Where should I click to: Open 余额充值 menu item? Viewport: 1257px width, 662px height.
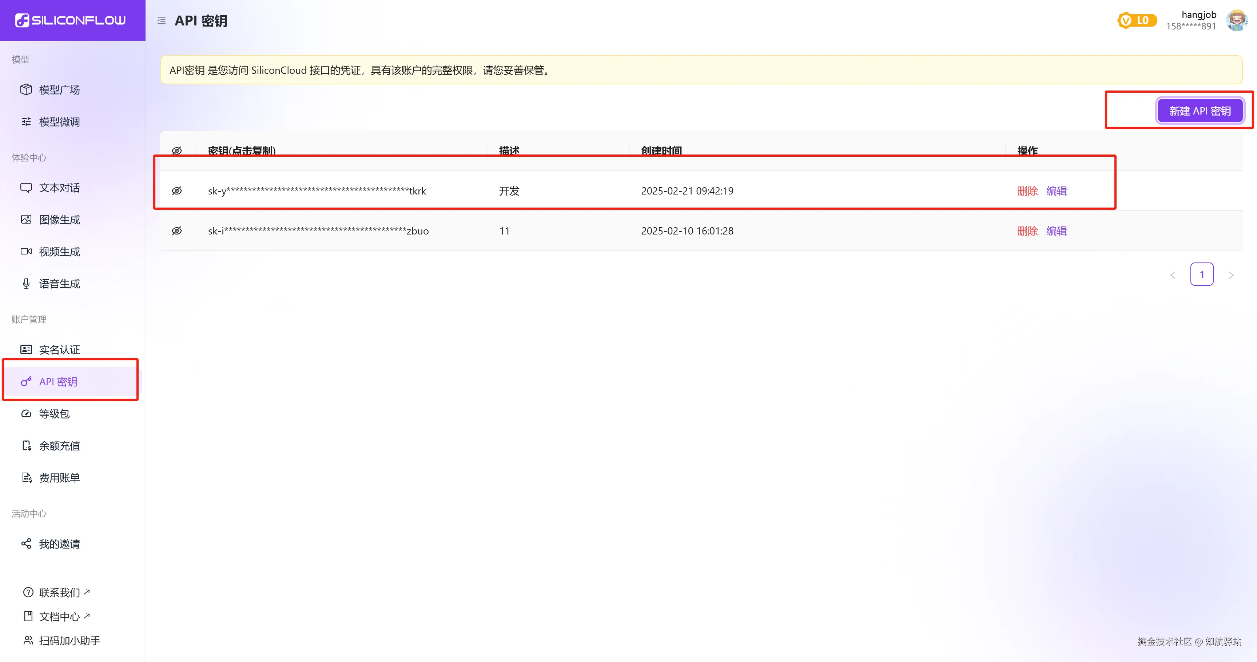pyautogui.click(x=59, y=446)
